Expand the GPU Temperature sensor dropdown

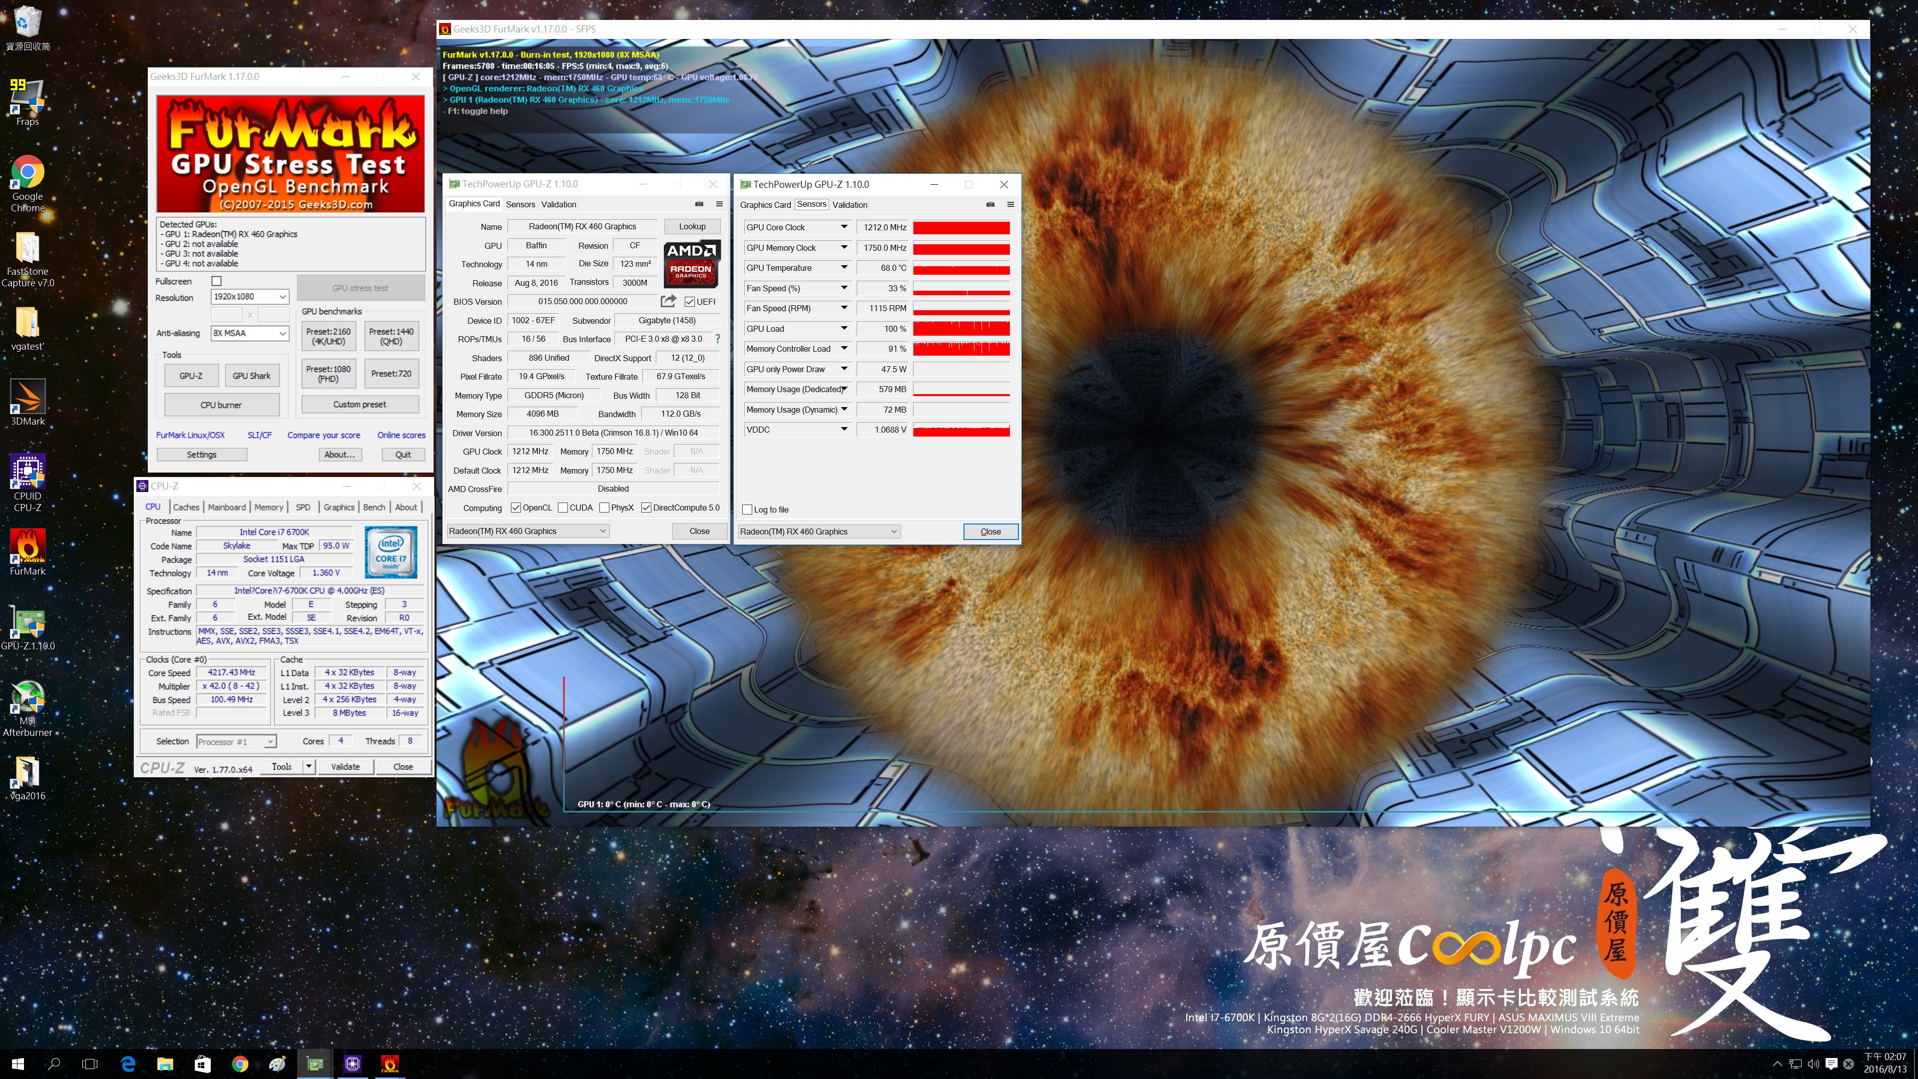pos(844,267)
